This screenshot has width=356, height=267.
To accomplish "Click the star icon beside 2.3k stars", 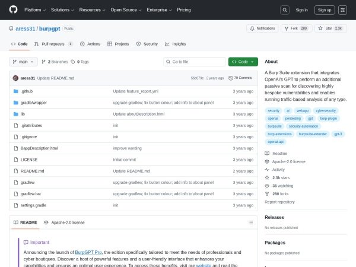I will (267, 178).
